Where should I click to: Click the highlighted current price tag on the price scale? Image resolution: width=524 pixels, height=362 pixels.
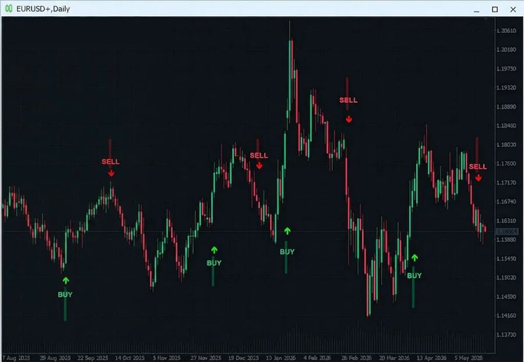tap(507, 232)
